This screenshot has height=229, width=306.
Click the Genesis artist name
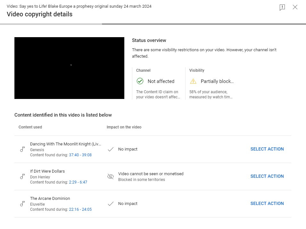click(37, 150)
